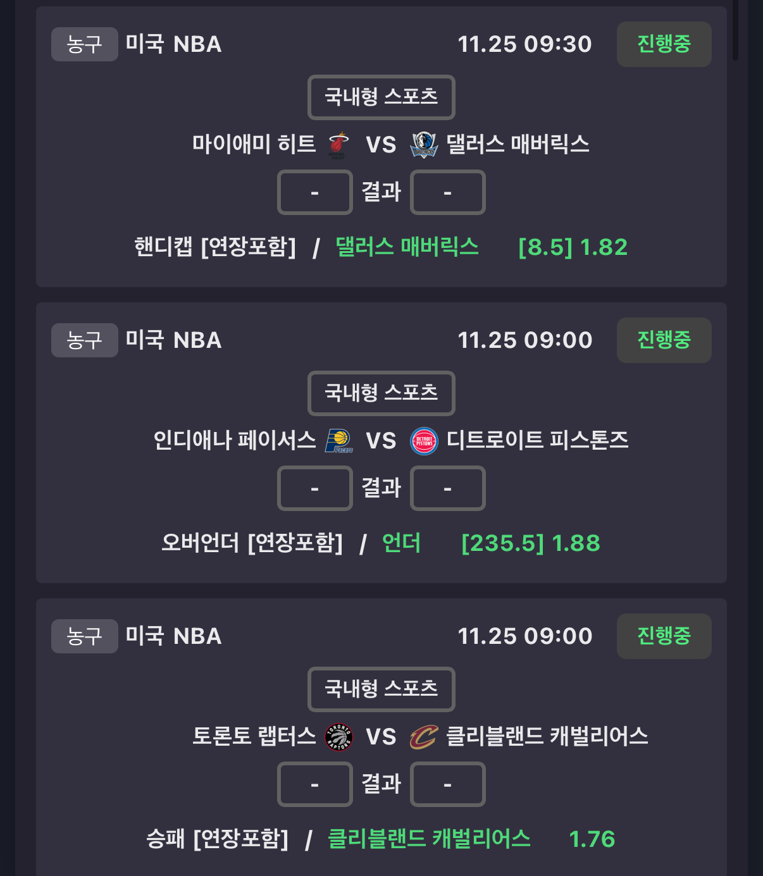
Task: Select 국내형 스포츠 tag in Miami–Dallas card
Action: (381, 97)
